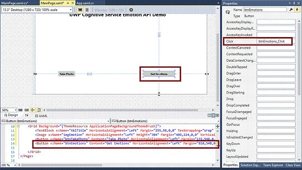Switch to the Design pane tab

point(11,115)
